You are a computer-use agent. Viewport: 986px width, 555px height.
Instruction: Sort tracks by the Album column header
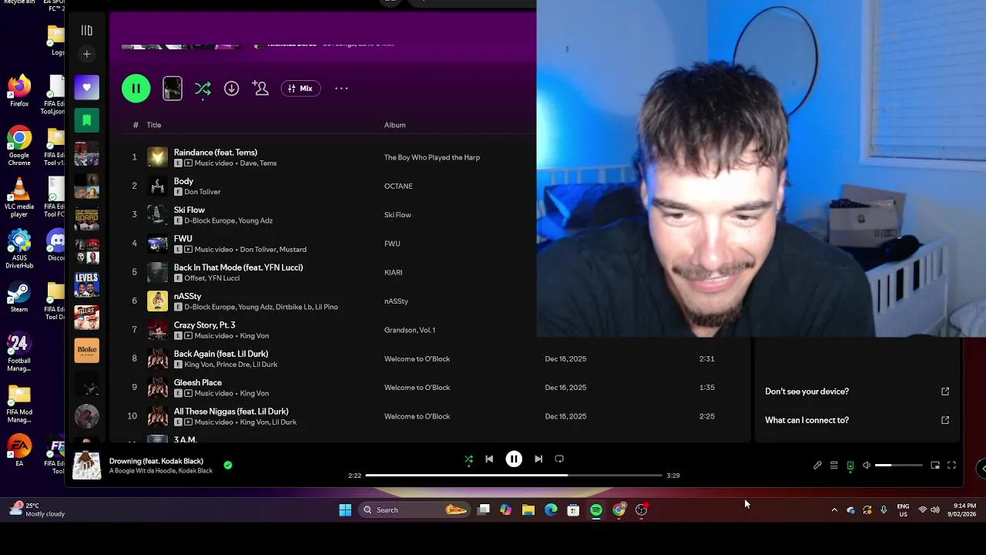tap(394, 125)
